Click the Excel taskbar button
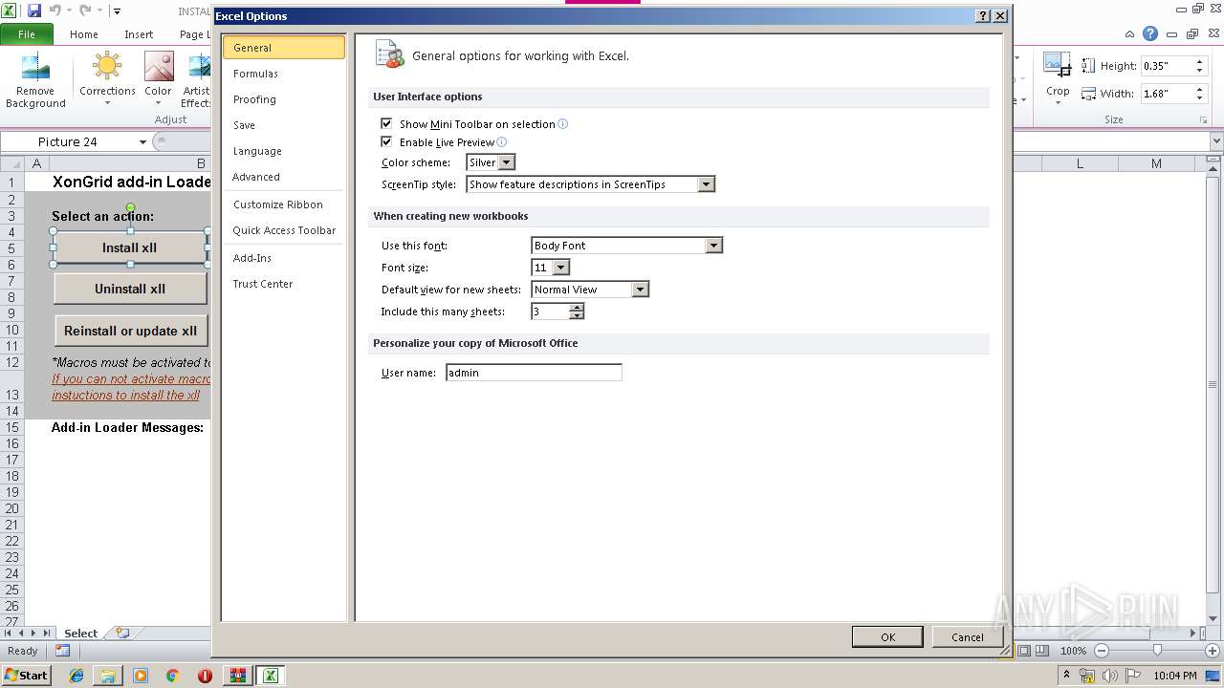1224x688 pixels. (271, 676)
